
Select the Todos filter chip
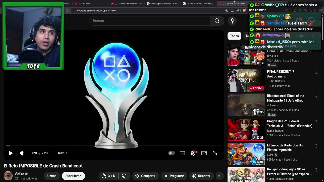click(x=234, y=36)
